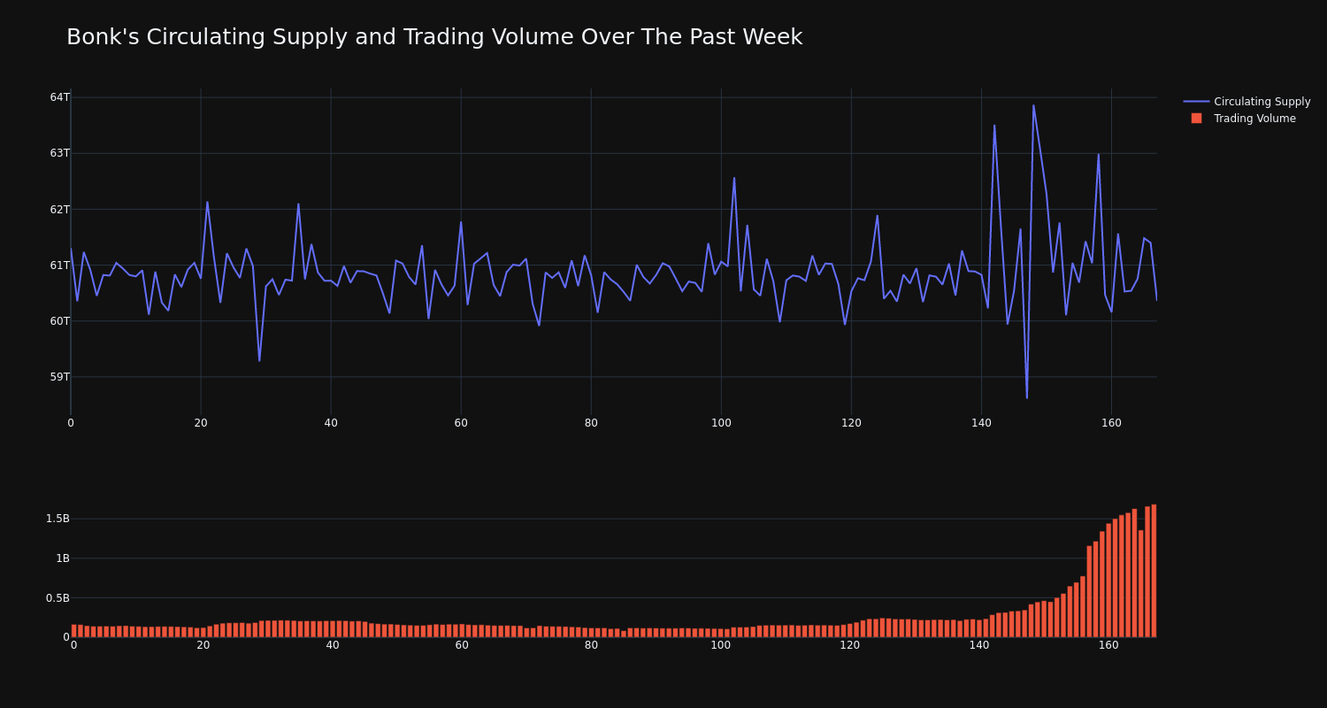The width and height of the screenshot is (1327, 708).
Task: Click the supply spike above 62T near 21
Action: point(207,203)
